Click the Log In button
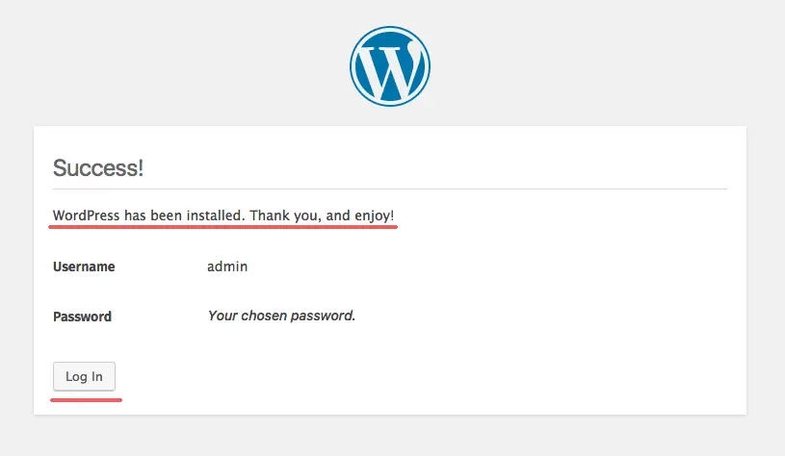Screen dimensions: 785x456 click(x=84, y=376)
